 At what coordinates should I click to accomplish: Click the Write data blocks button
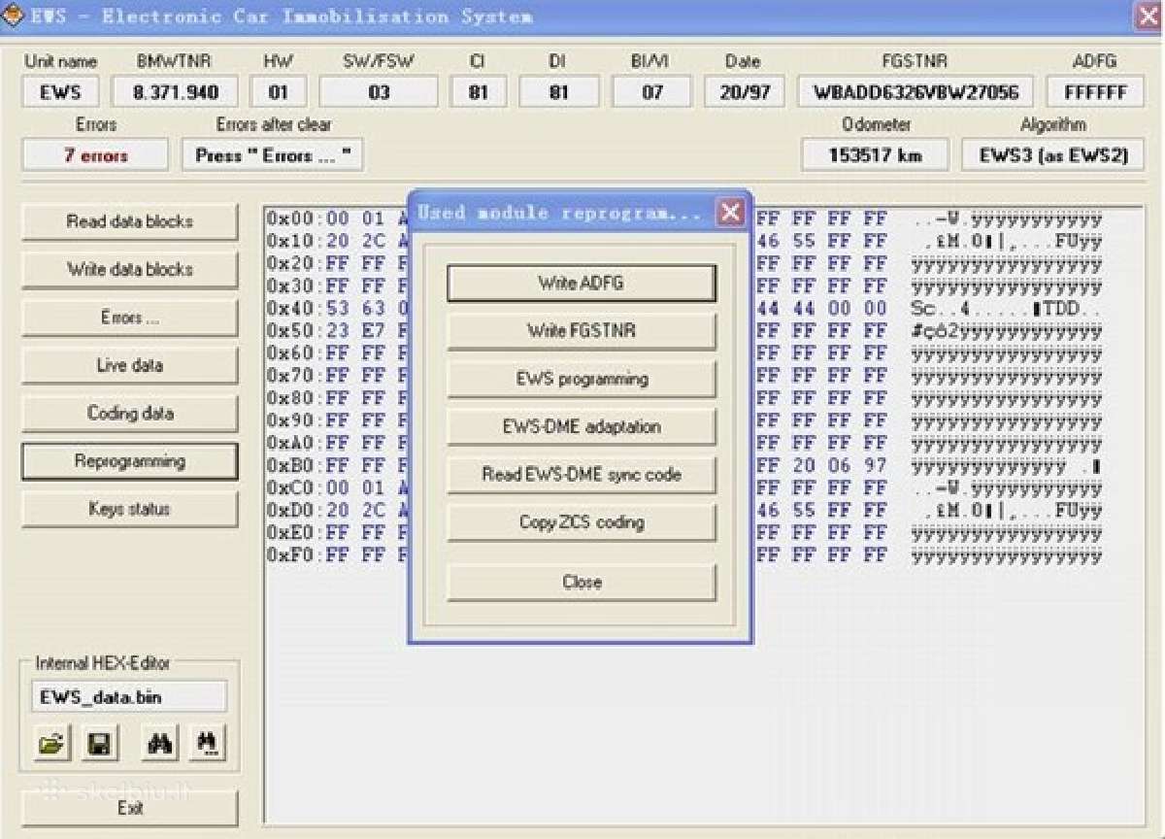pyautogui.click(x=129, y=270)
